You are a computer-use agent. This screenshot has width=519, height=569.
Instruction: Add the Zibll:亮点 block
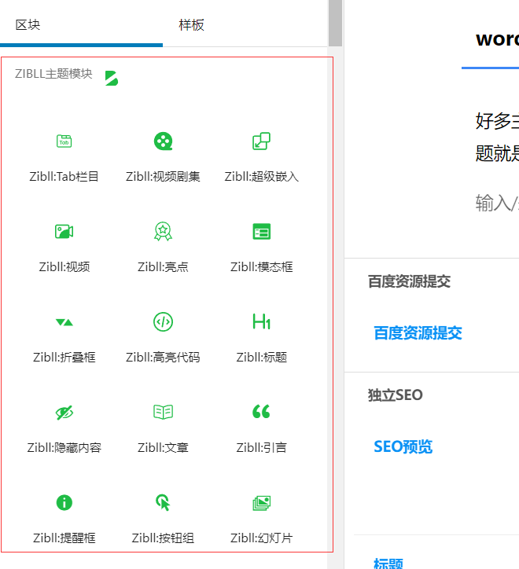[163, 246]
